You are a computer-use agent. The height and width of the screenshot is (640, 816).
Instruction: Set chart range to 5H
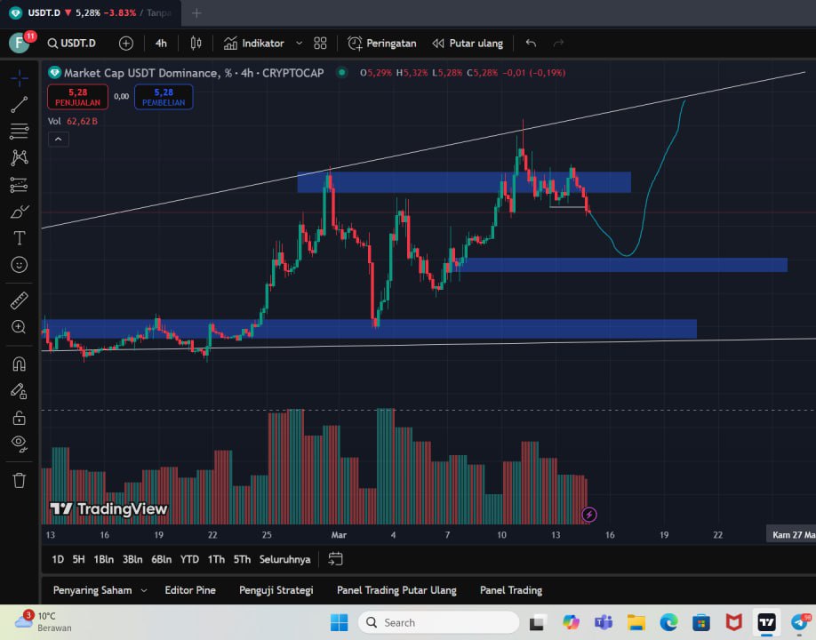click(78, 559)
